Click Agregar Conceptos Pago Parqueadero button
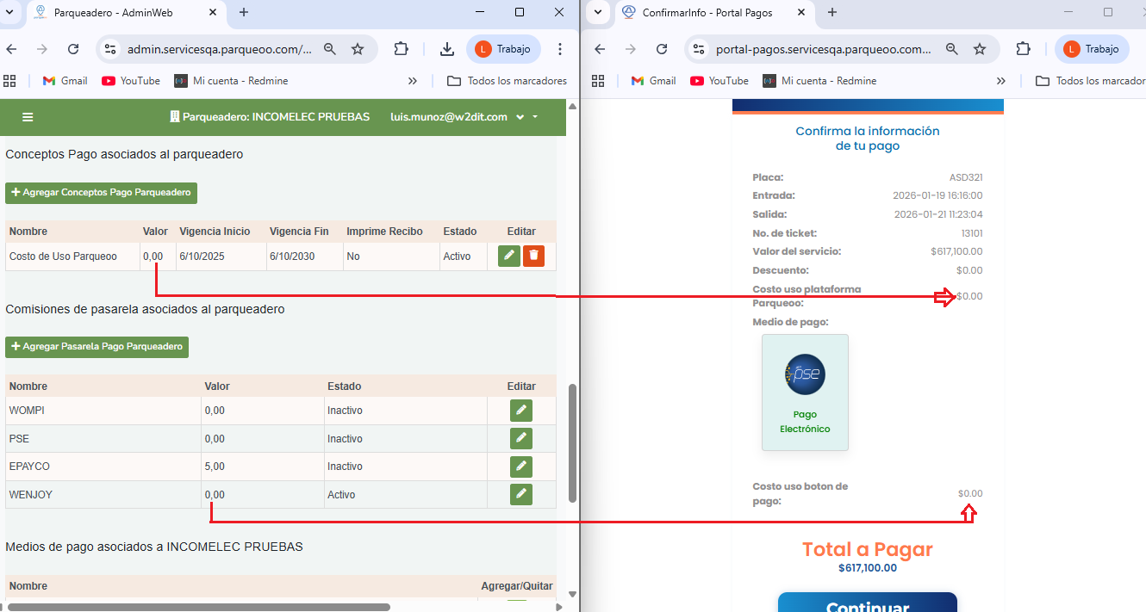The width and height of the screenshot is (1146, 612). (101, 193)
